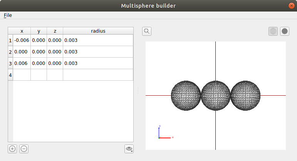Click row 2 y value cell
The image size is (297, 161).
(39, 52)
